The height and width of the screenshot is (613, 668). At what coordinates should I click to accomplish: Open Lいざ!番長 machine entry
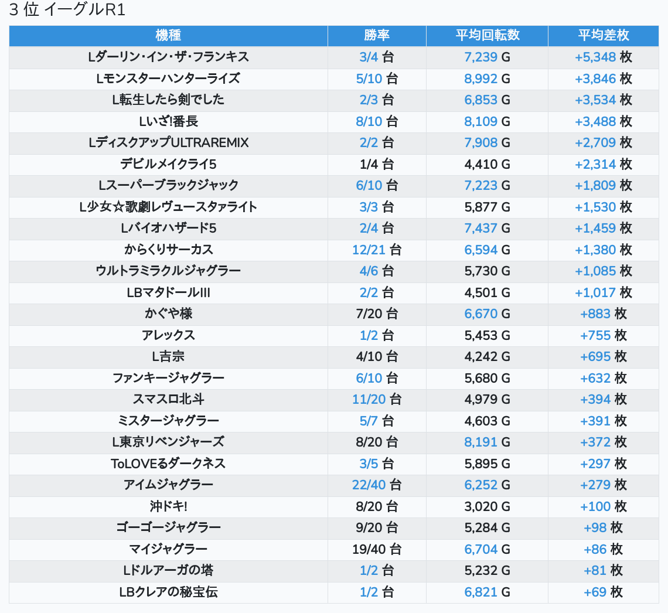[168, 121]
